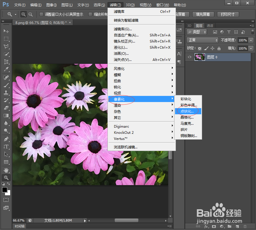Open 液化(L) filter
This screenshot has width=256, height=230.
click(142, 48)
